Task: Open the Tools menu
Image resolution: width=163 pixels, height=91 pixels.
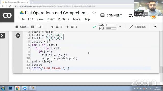Action: click(76, 19)
